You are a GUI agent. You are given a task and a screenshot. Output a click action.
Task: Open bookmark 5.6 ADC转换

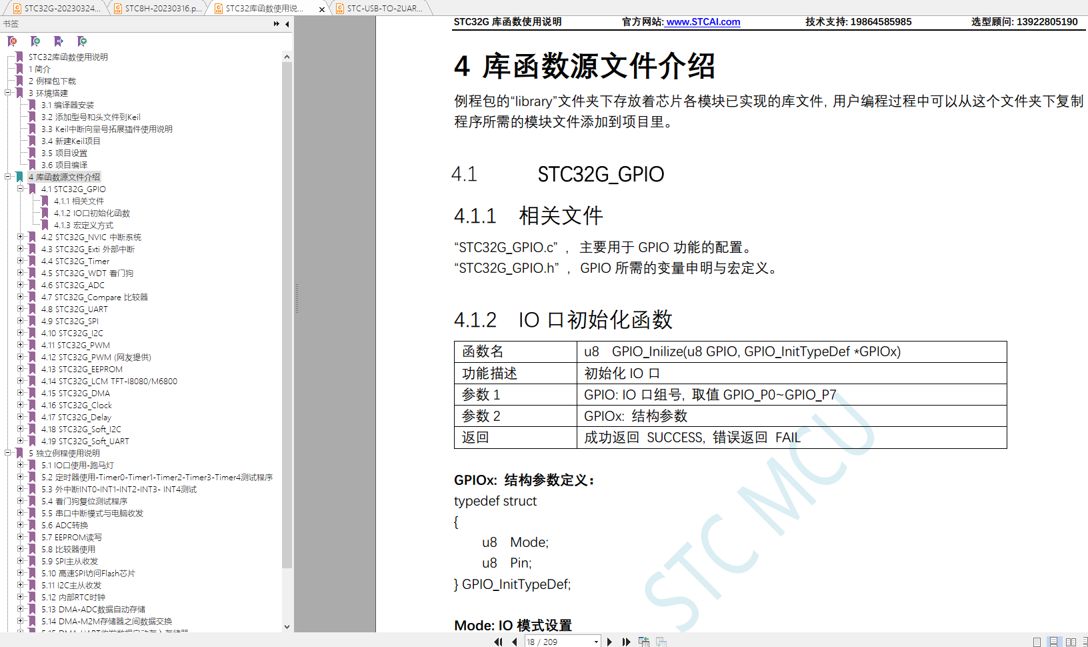click(65, 526)
